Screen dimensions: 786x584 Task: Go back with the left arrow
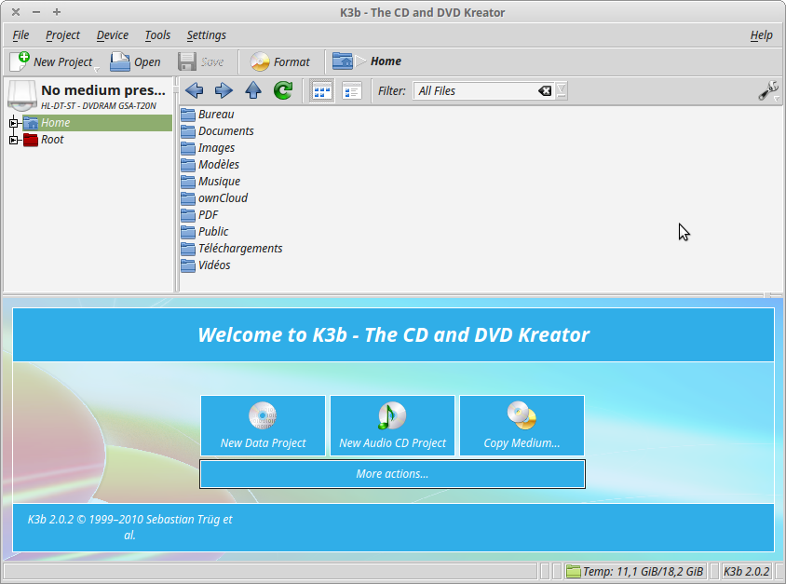click(x=194, y=90)
